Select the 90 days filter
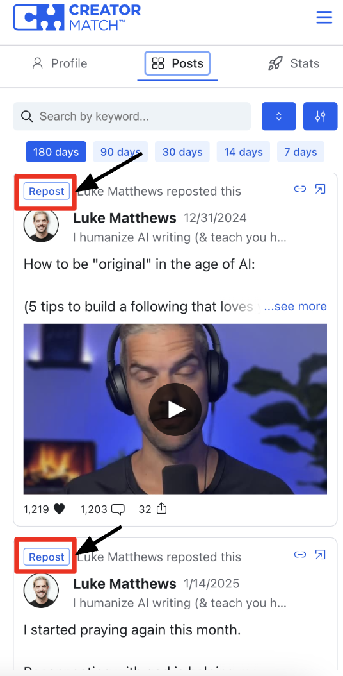This screenshot has height=676, width=343. pos(120,152)
